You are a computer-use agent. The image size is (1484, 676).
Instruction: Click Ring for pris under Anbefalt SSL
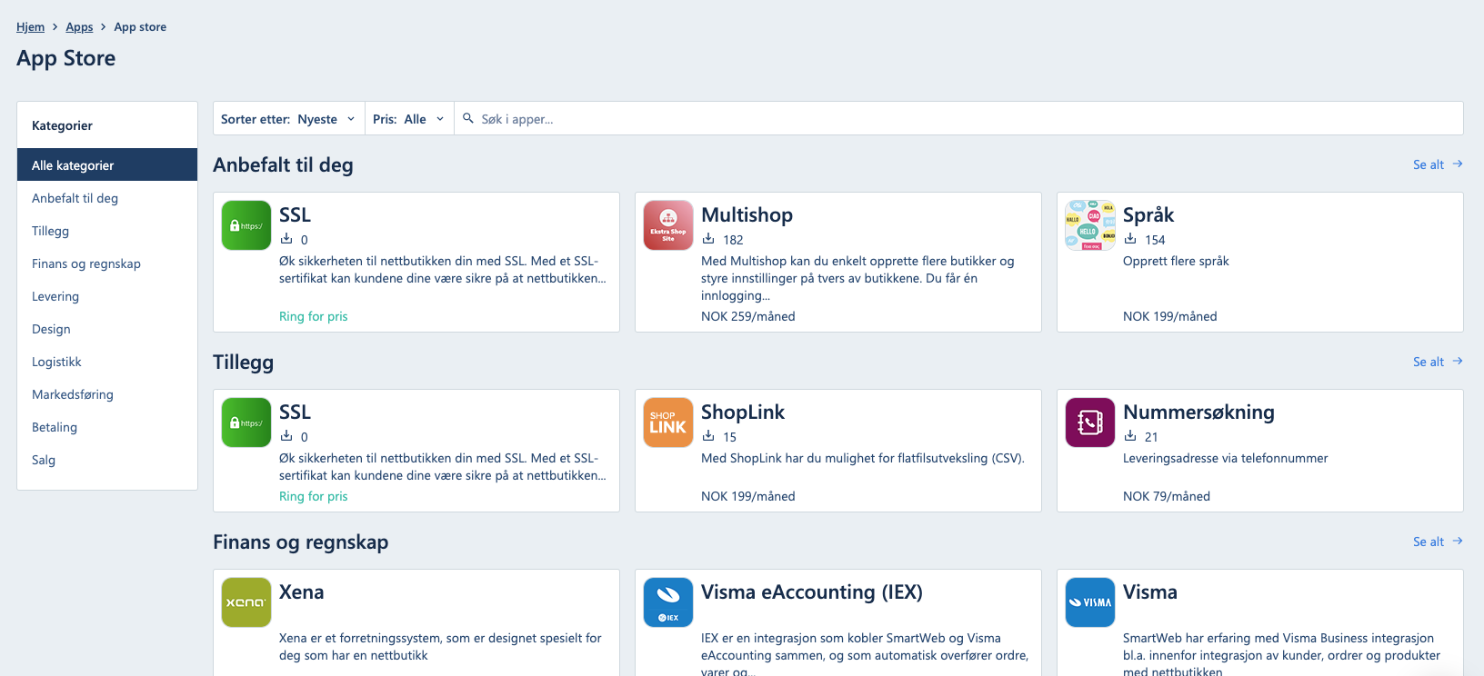pyautogui.click(x=313, y=316)
